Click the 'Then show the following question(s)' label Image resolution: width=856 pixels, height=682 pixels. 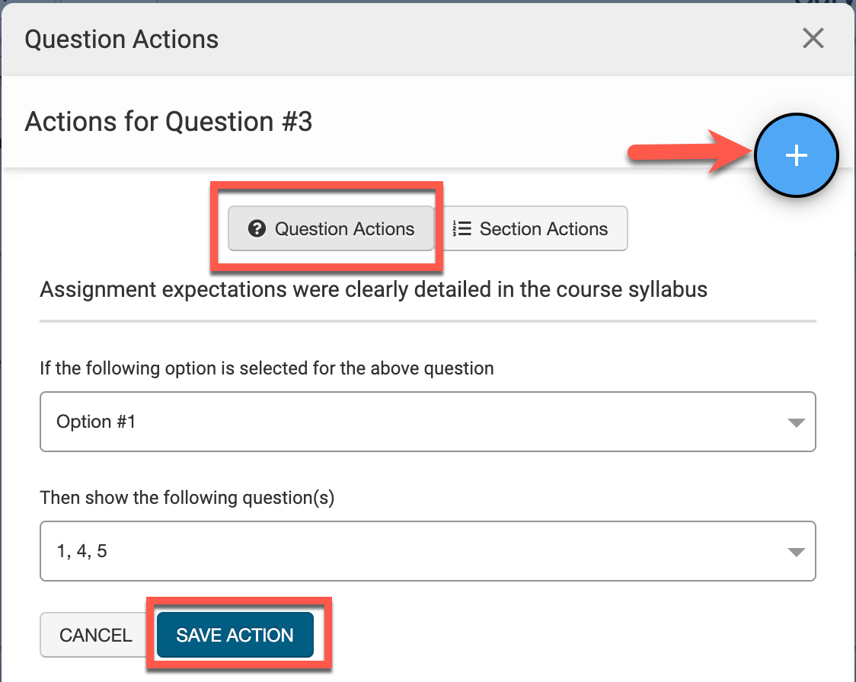(187, 499)
